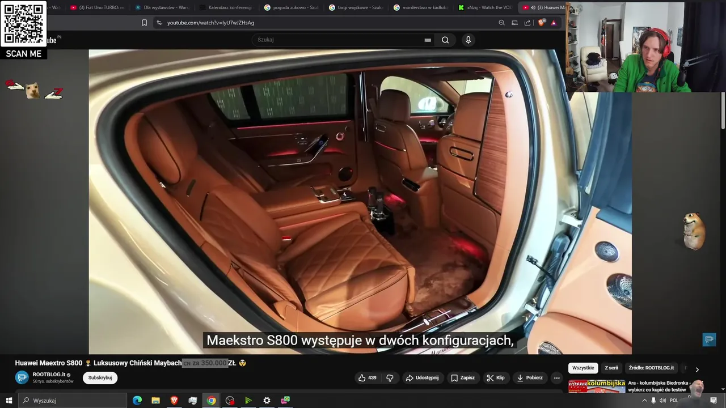Click the cast/install icon in the address bar

tap(514, 23)
